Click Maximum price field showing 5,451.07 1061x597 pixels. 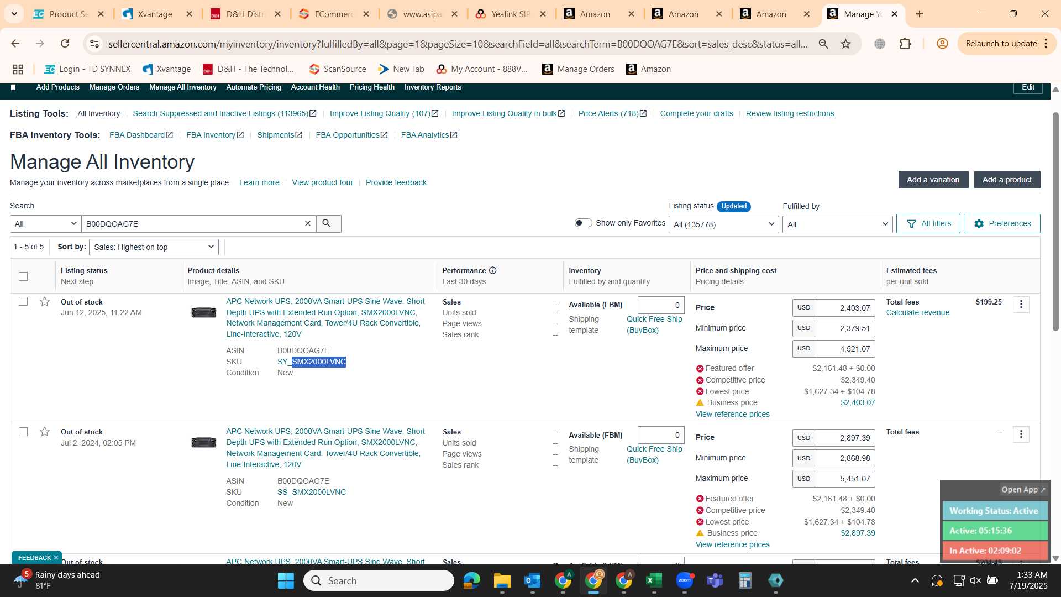coord(844,479)
